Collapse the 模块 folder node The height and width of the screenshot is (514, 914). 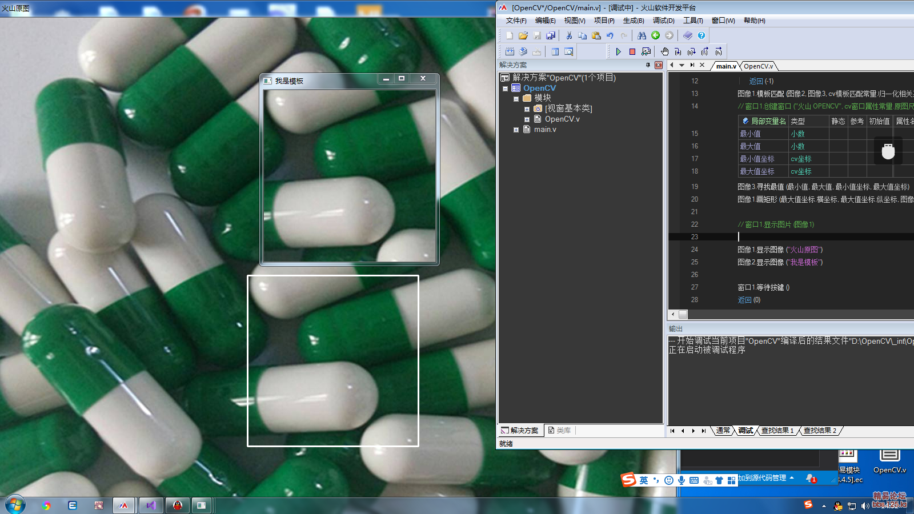pyautogui.click(x=516, y=99)
